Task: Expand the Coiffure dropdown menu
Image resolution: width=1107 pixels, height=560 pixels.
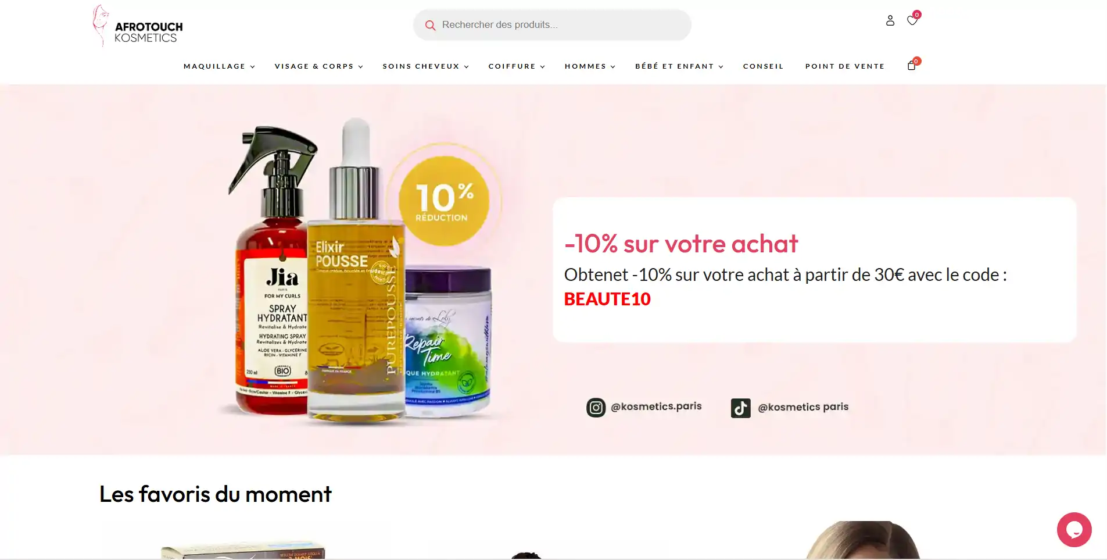Action: tap(517, 66)
